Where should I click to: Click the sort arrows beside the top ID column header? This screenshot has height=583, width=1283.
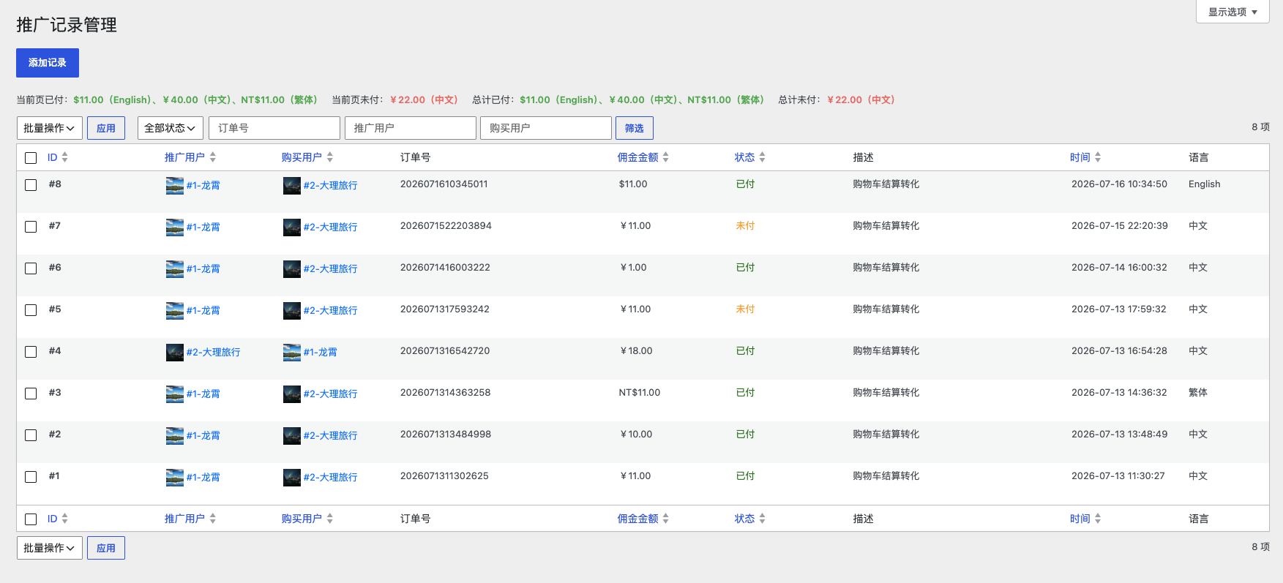click(64, 157)
